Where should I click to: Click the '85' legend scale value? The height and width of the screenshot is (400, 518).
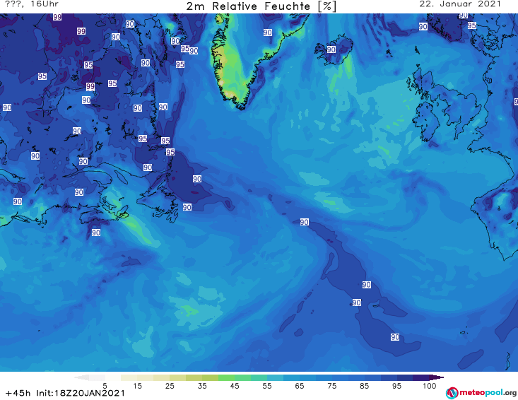(x=365, y=386)
